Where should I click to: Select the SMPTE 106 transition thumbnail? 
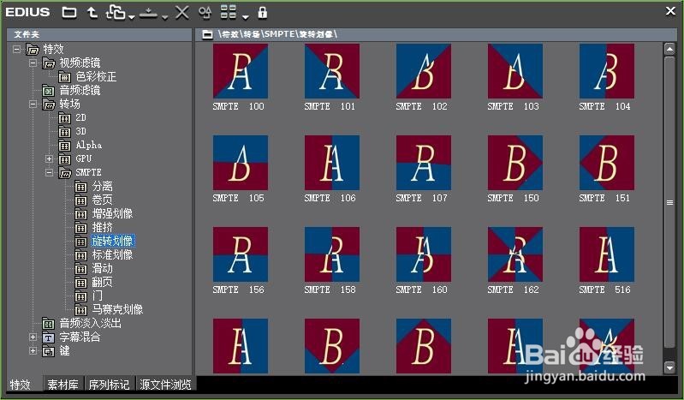point(331,163)
